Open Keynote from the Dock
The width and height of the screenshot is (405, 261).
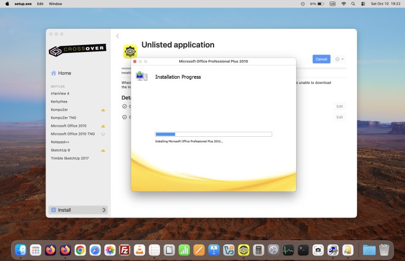point(214,250)
